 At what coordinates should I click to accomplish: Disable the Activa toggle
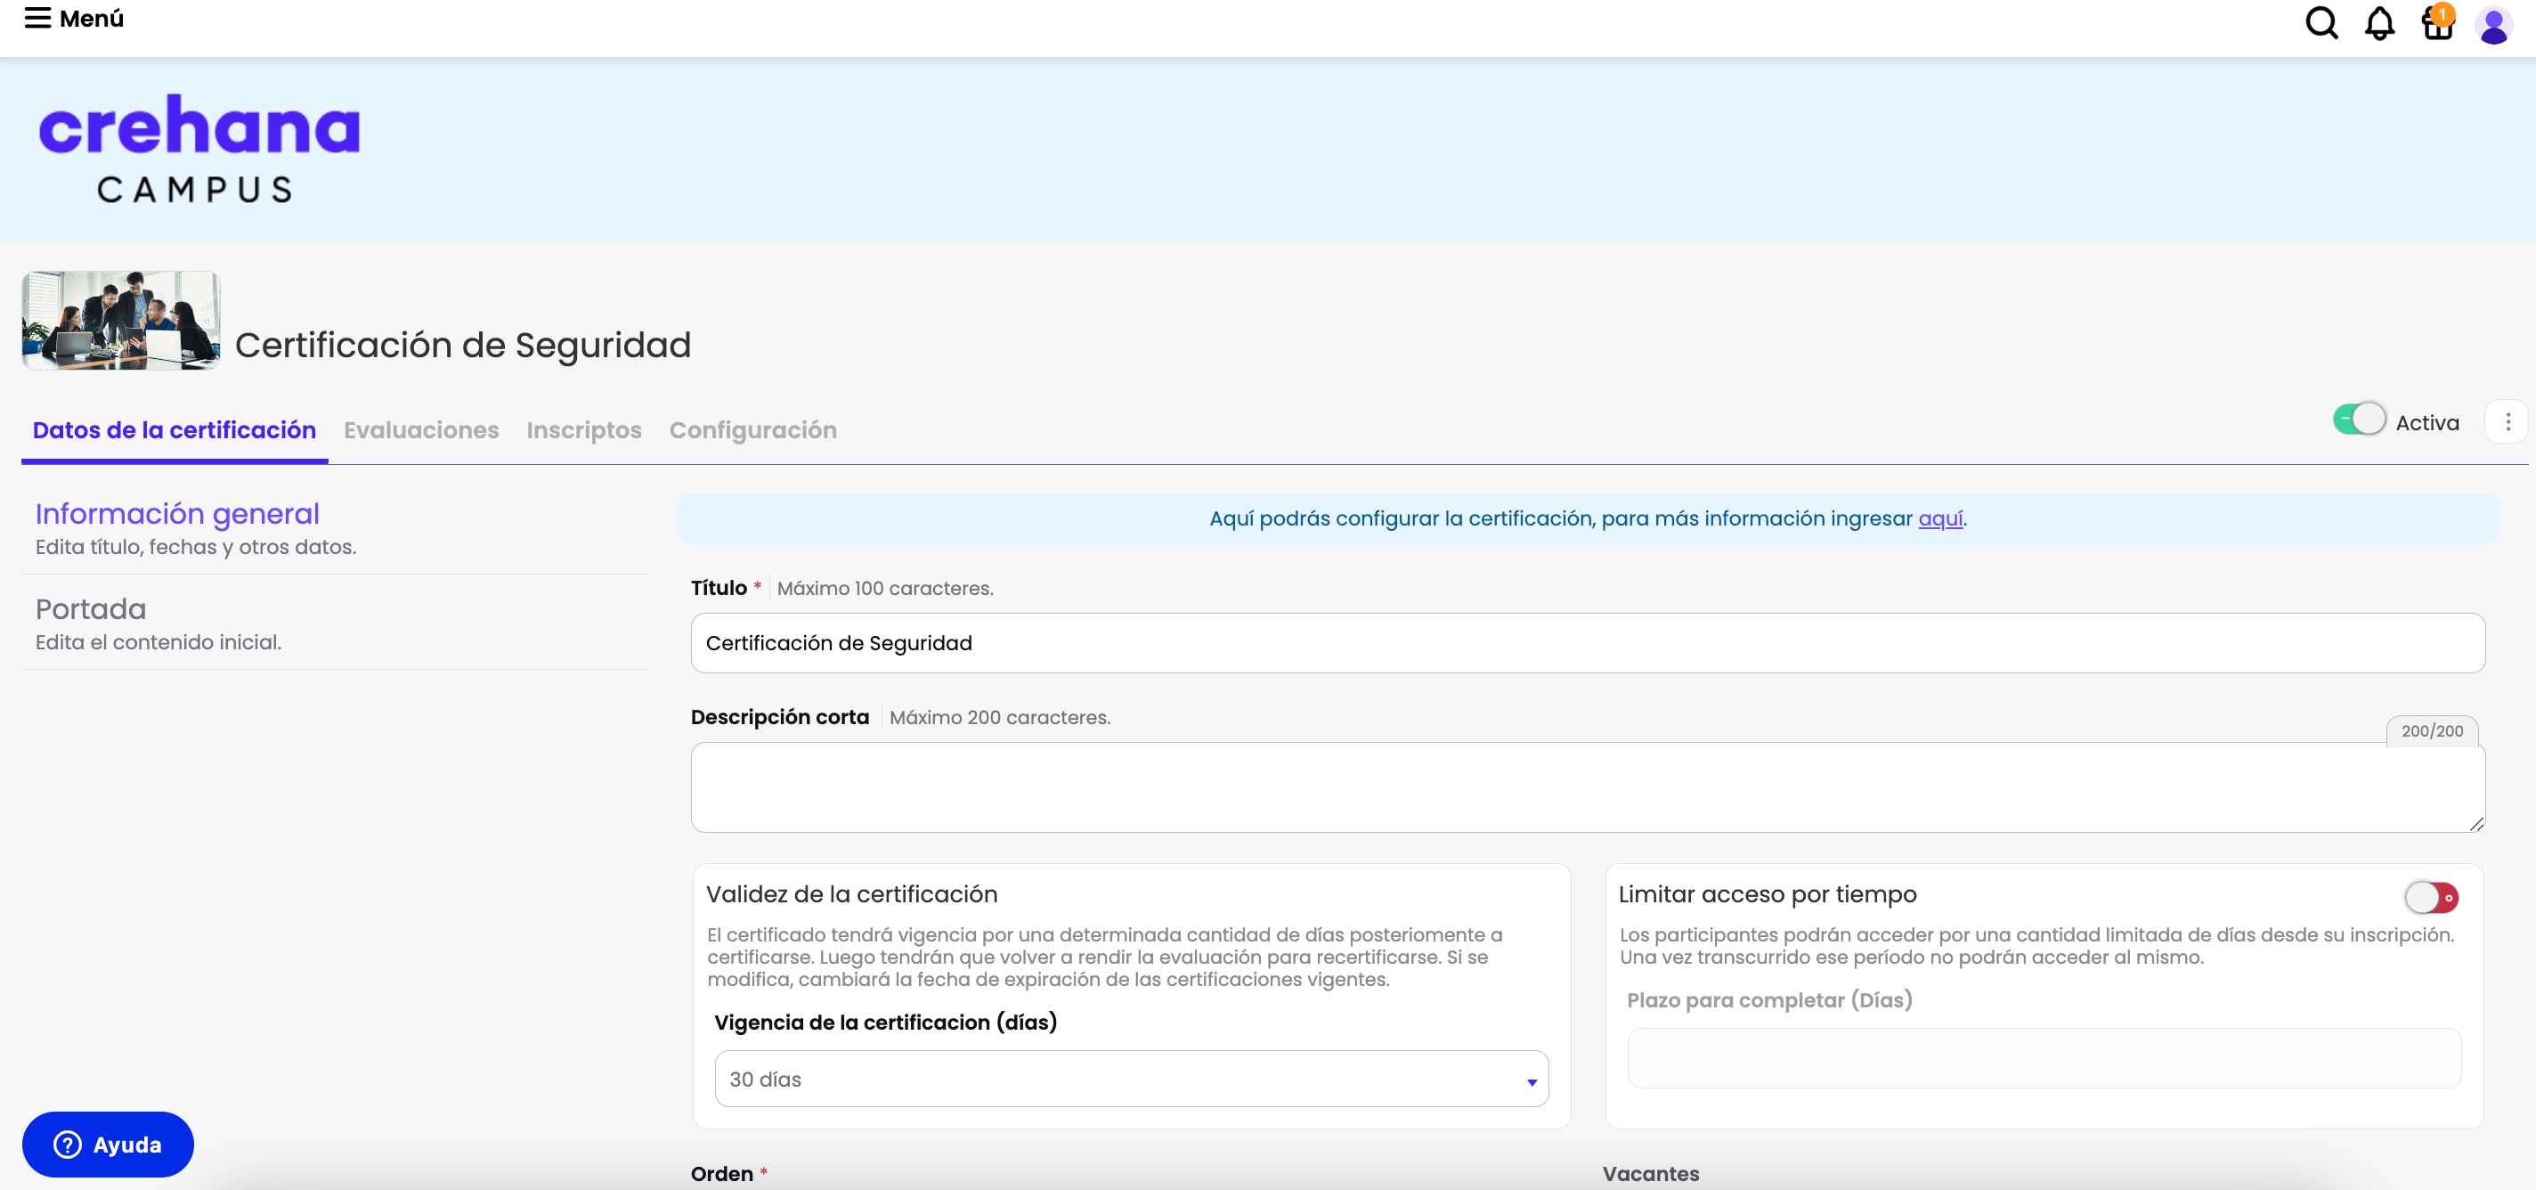tap(2359, 419)
